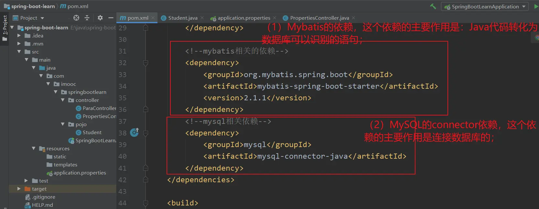Click the mysql-connector-java artifactId text
Screen dimensions: 539x209
(x=303, y=156)
